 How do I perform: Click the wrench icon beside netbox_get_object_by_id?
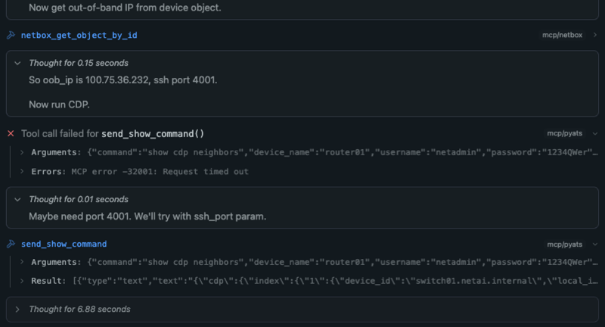tap(11, 36)
